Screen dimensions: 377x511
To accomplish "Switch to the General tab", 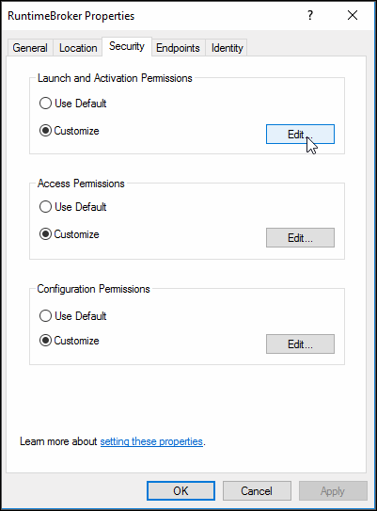I will click(30, 48).
